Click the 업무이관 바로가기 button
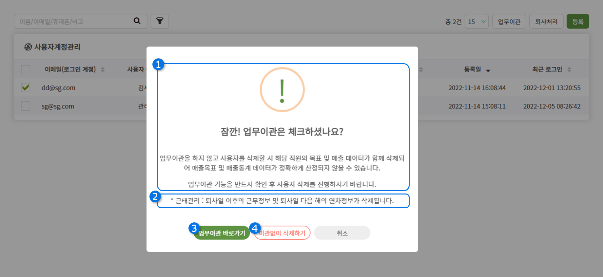This screenshot has width=603, height=277. (222, 233)
